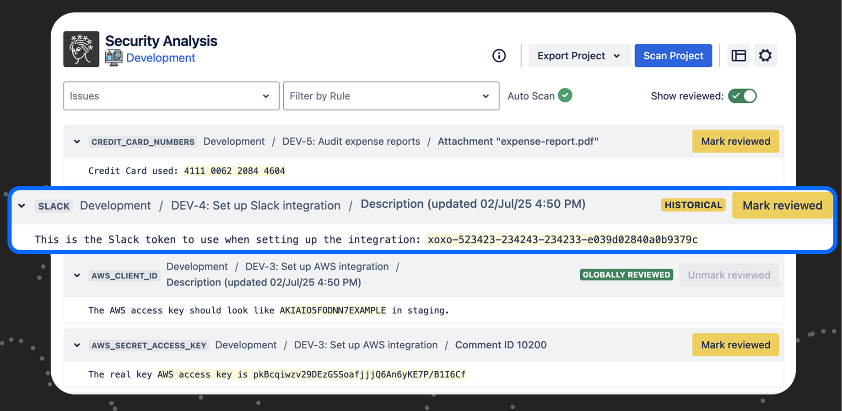Screen dimensions: 842x411
Task: Mark the Slack token finding reviewed
Action: 782,205
